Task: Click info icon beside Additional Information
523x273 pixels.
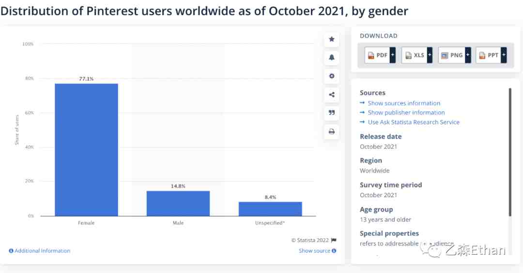Action: tap(11, 251)
